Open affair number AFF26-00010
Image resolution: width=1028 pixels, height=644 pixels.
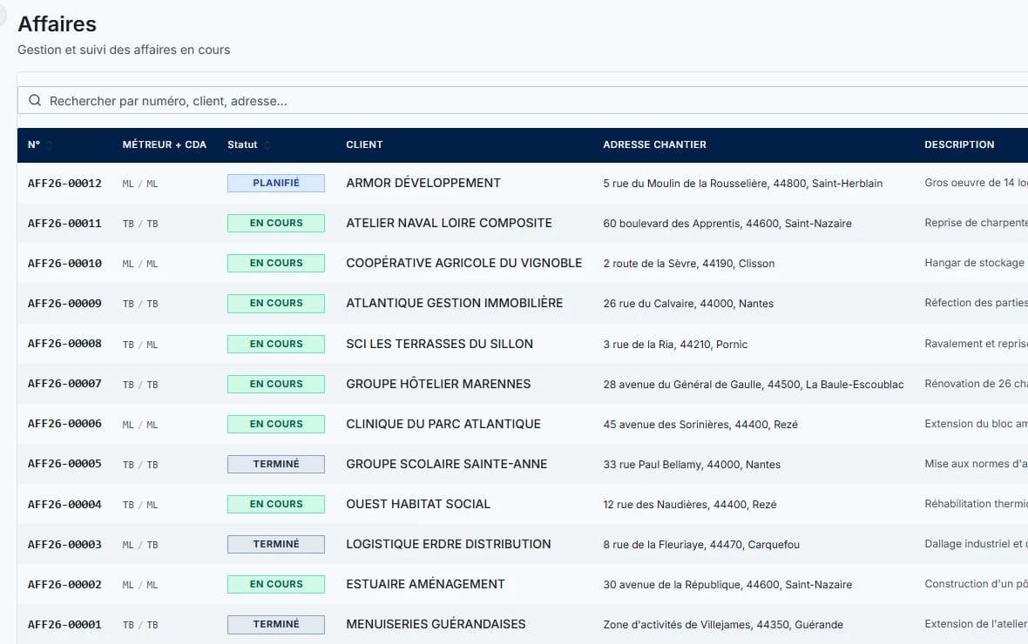[65, 264]
